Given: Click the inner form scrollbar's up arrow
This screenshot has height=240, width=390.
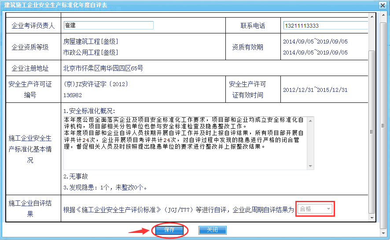Looking at the screenshot, I should tap(372, 16).
